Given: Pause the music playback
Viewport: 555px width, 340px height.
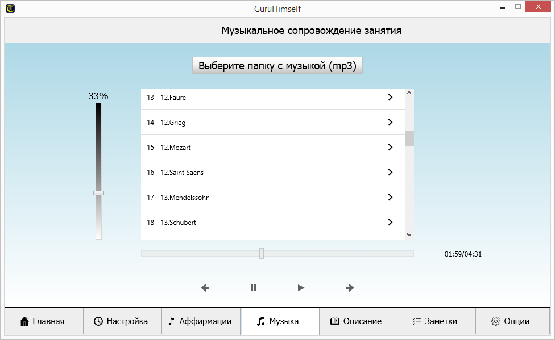Looking at the screenshot, I should [x=254, y=288].
